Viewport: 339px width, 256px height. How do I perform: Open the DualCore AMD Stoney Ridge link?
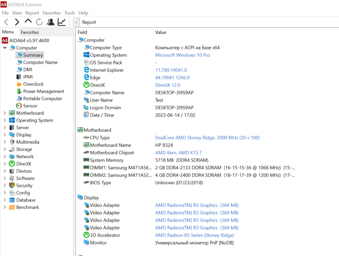[207, 138]
